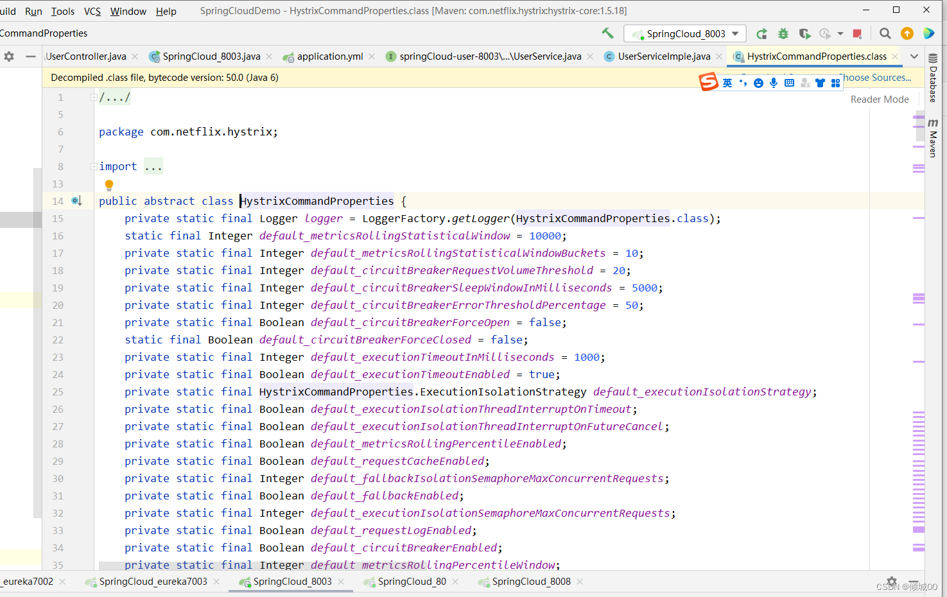Open Sogou skin shirt icon
947x597 pixels.
[x=820, y=83]
